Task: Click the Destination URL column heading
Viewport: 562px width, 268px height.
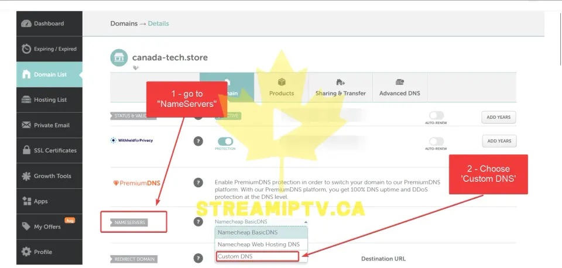Action: point(383,259)
